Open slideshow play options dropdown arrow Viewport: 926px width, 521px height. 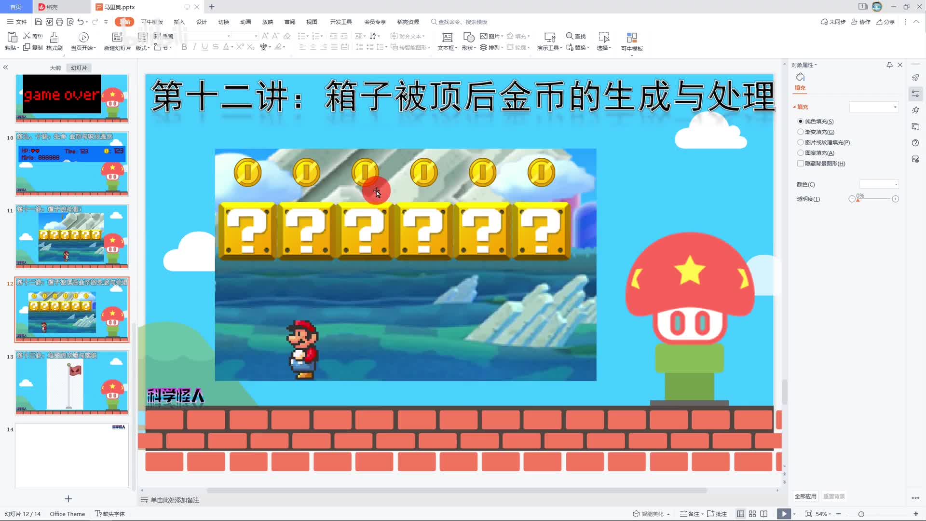click(794, 514)
